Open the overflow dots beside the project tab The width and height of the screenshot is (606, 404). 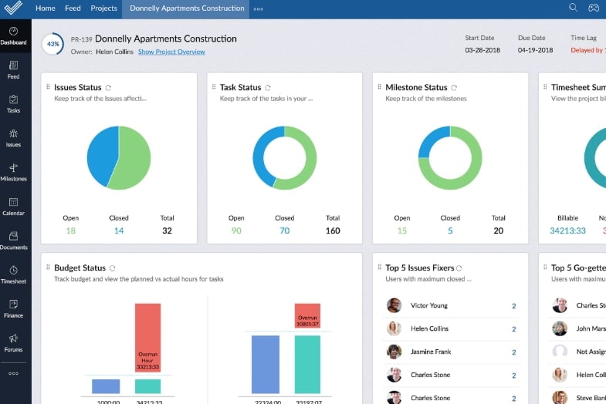259,9
